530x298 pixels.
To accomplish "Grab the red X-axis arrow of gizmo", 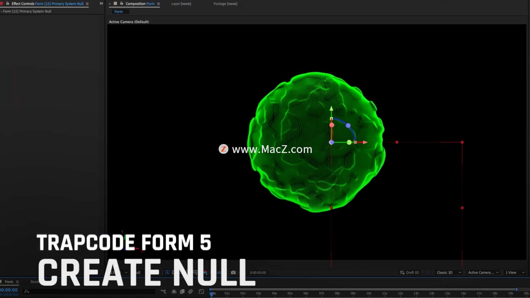I will [x=365, y=142].
